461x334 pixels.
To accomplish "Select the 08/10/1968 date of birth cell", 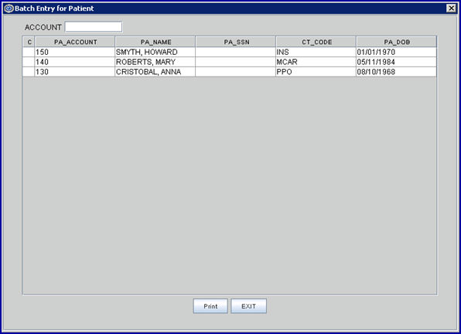I will [x=396, y=72].
